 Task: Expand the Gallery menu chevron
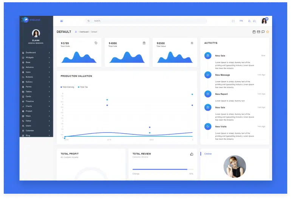[49, 82]
